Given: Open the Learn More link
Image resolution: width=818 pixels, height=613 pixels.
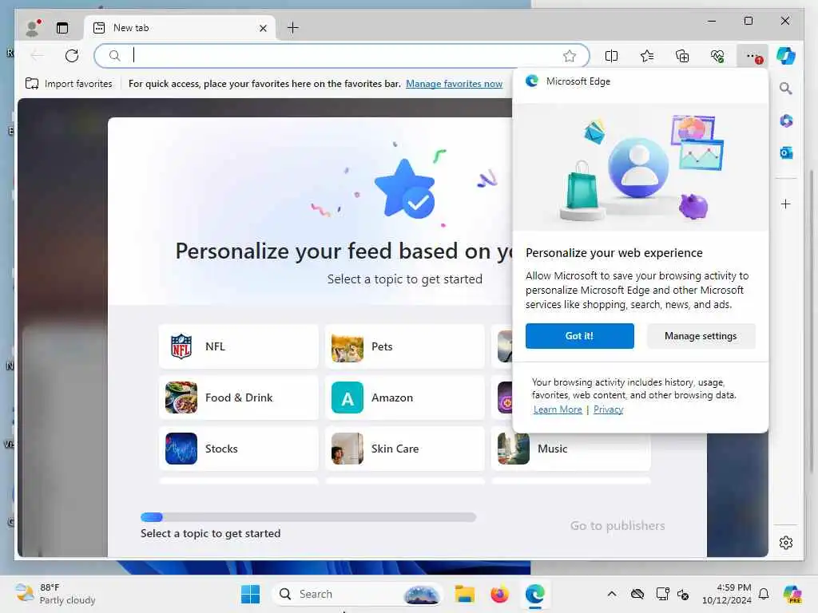Looking at the screenshot, I should pyautogui.click(x=557, y=409).
